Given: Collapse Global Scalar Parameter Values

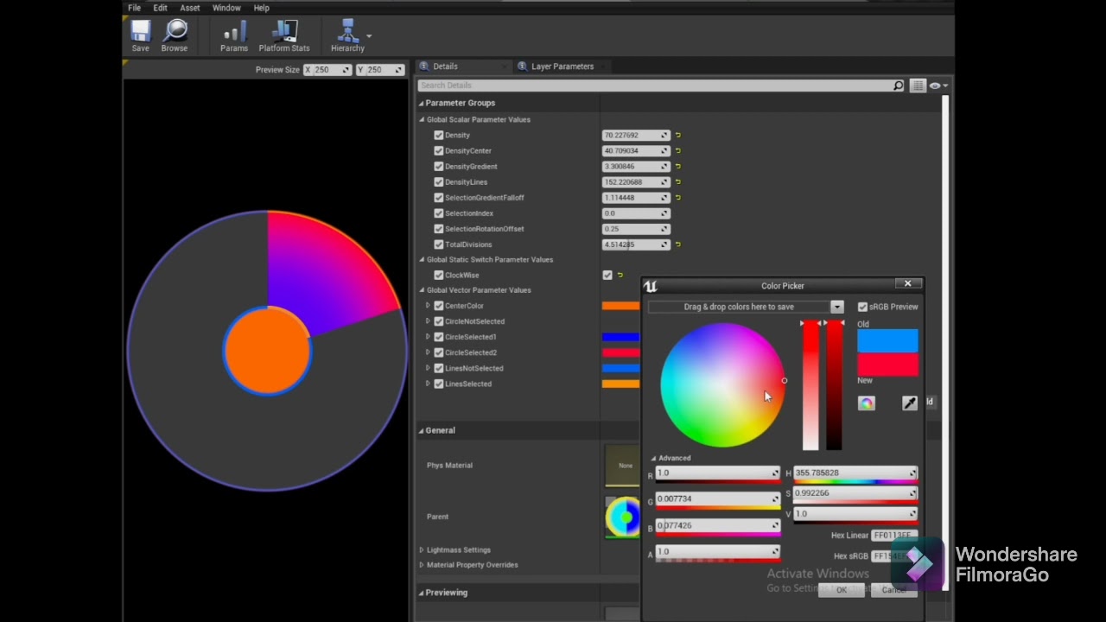Looking at the screenshot, I should pyautogui.click(x=423, y=119).
